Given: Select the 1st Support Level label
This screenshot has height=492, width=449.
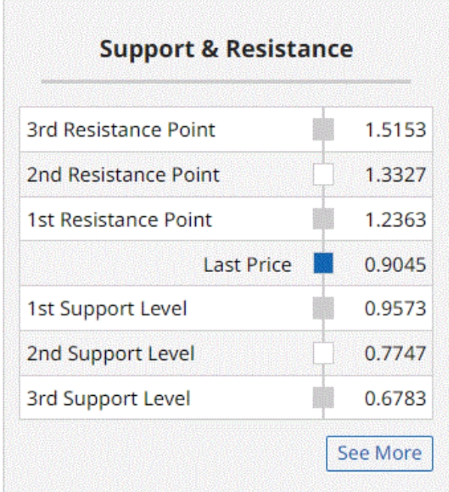Looking at the screenshot, I should point(107,309).
